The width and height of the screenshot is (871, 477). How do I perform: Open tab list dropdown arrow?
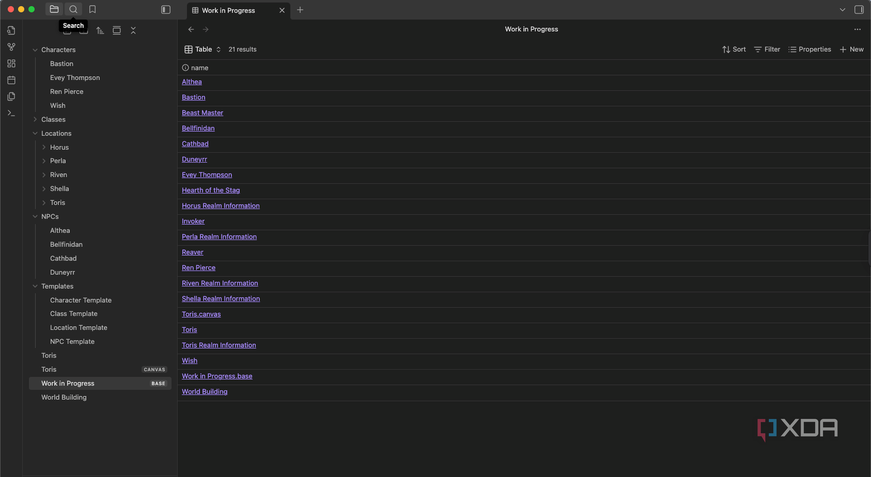pyautogui.click(x=842, y=9)
